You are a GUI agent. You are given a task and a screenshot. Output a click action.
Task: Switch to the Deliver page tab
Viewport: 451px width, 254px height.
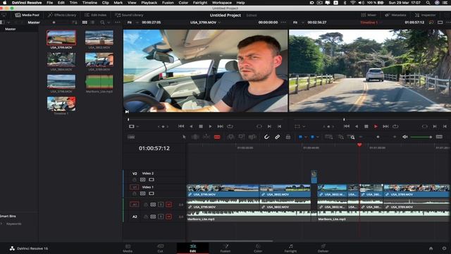point(323,248)
